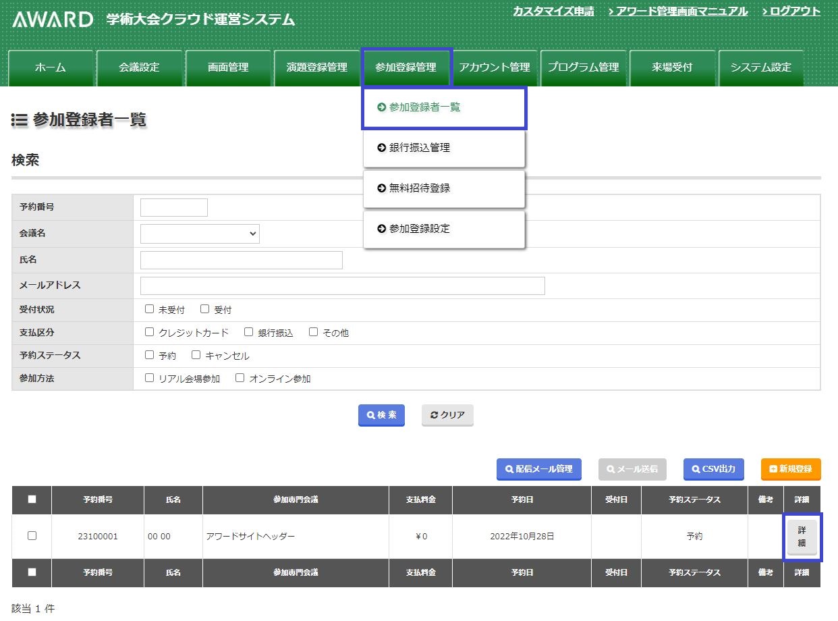The height and width of the screenshot is (621, 838).
Task: Export the list with CSV出力
Action: (x=713, y=469)
